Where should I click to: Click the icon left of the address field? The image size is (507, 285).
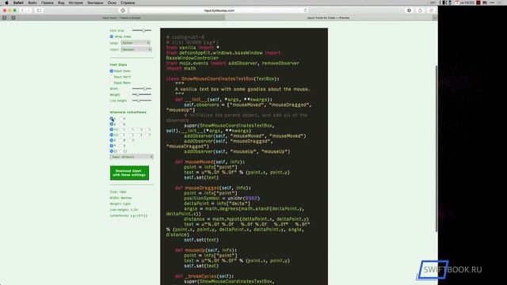[x=123, y=10]
